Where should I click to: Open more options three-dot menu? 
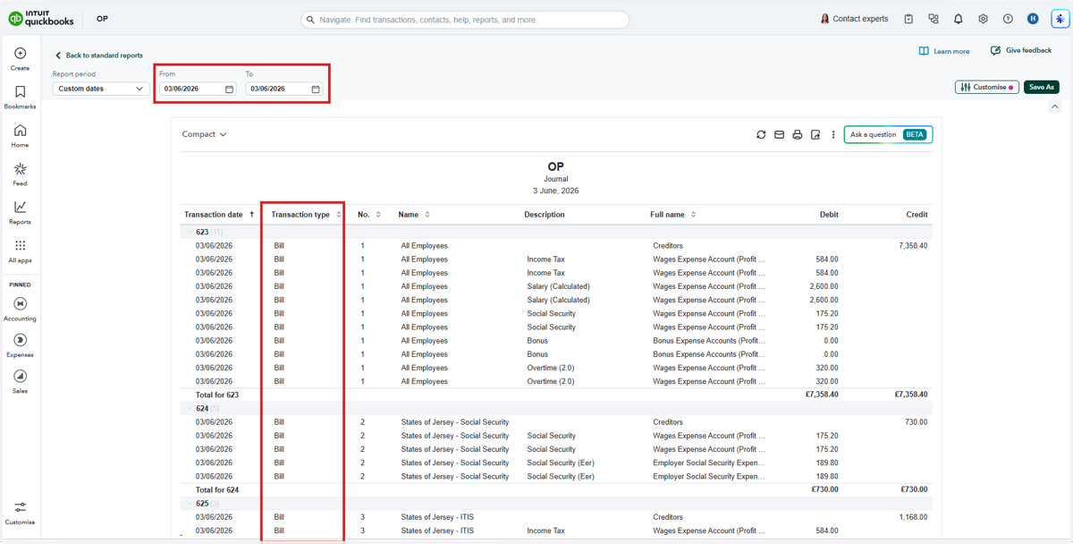[x=833, y=134]
